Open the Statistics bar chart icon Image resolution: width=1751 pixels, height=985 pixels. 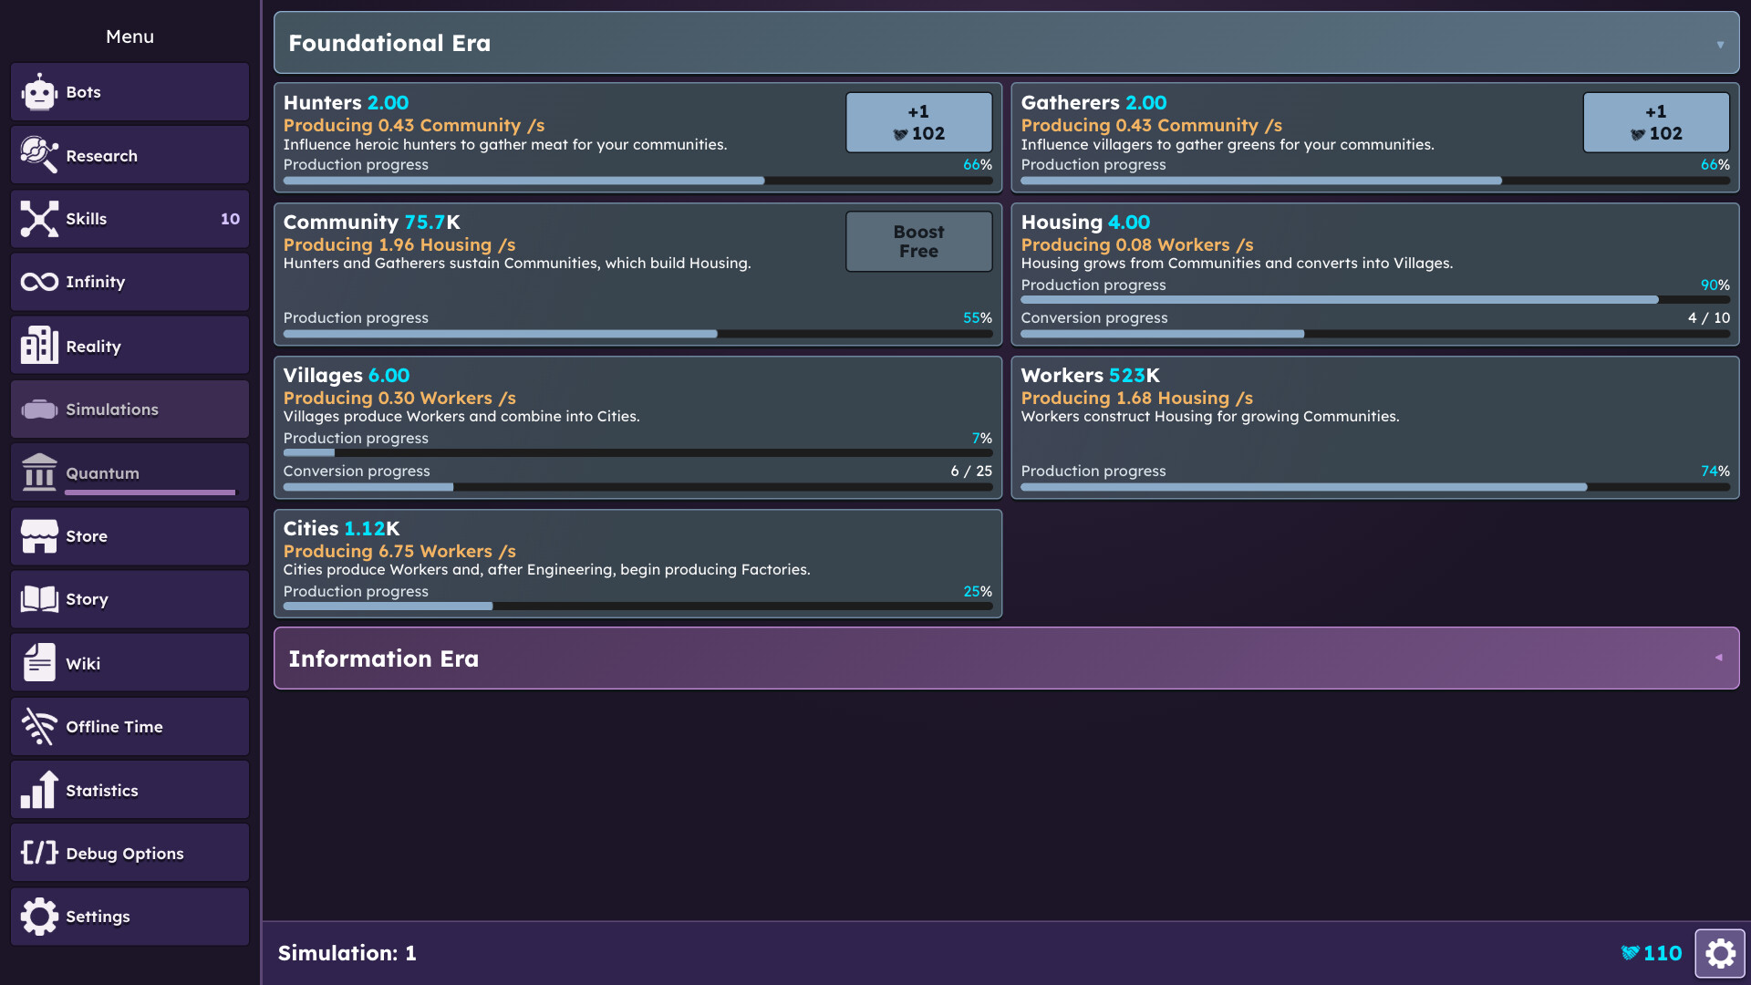[x=39, y=790]
